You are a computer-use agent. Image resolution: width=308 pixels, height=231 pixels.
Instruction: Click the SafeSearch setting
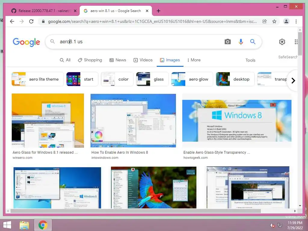[288, 57]
